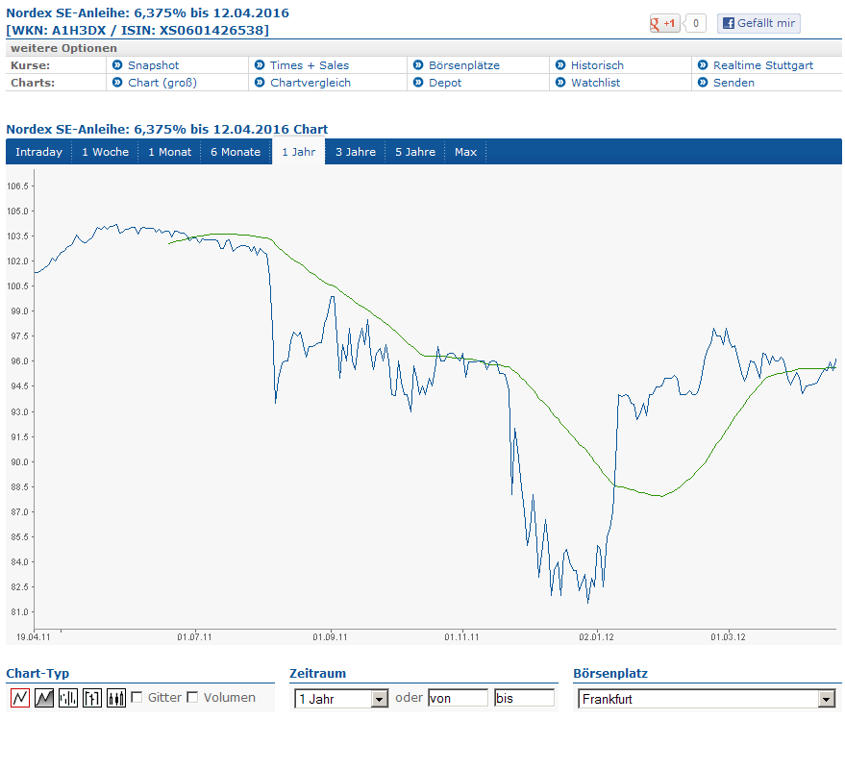The width and height of the screenshot is (845, 770).
Task: Click the Börsenplatz section heading
Action: (610, 674)
